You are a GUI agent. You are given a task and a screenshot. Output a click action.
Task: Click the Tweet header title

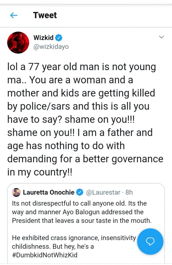tap(45, 15)
